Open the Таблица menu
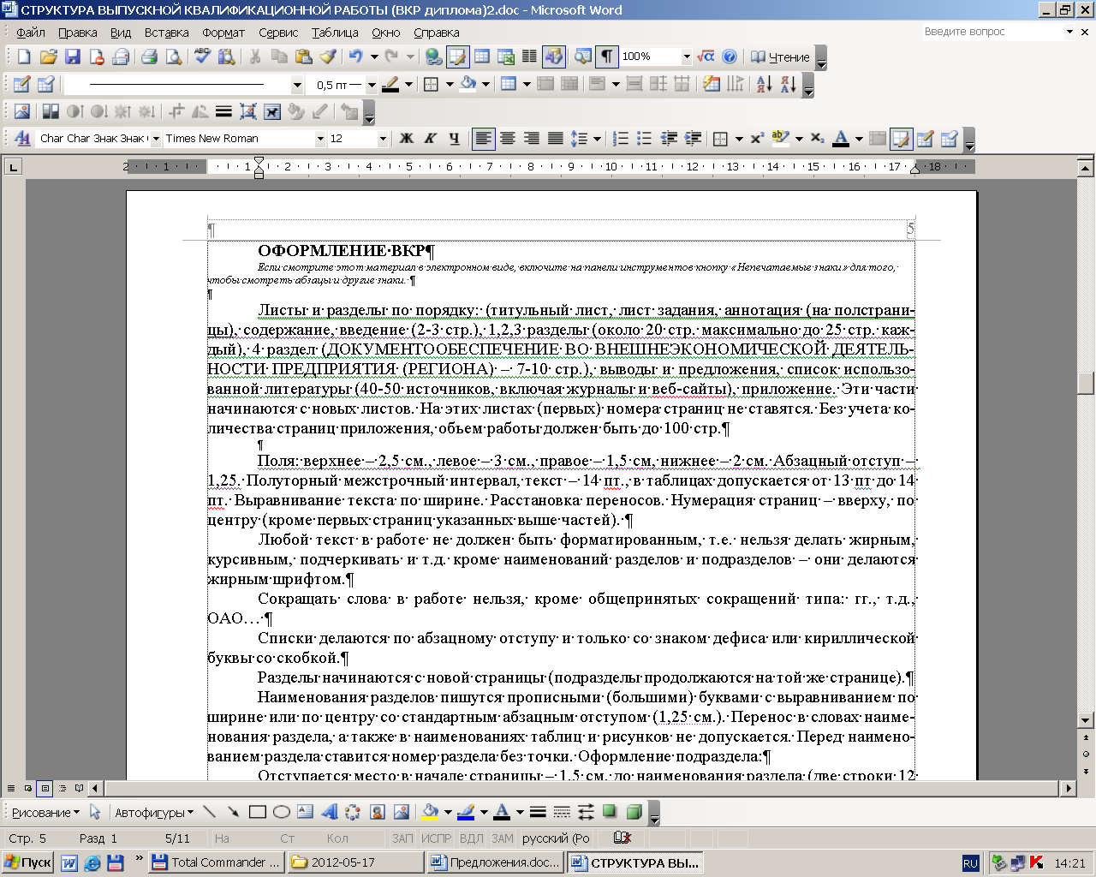The width and height of the screenshot is (1096, 877). [x=335, y=33]
